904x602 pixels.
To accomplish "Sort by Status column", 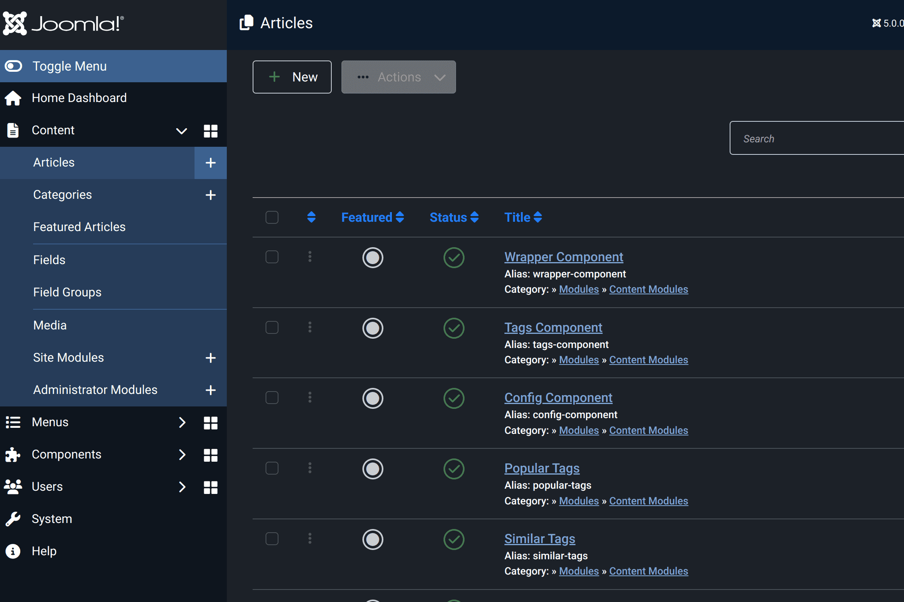I will tap(454, 217).
